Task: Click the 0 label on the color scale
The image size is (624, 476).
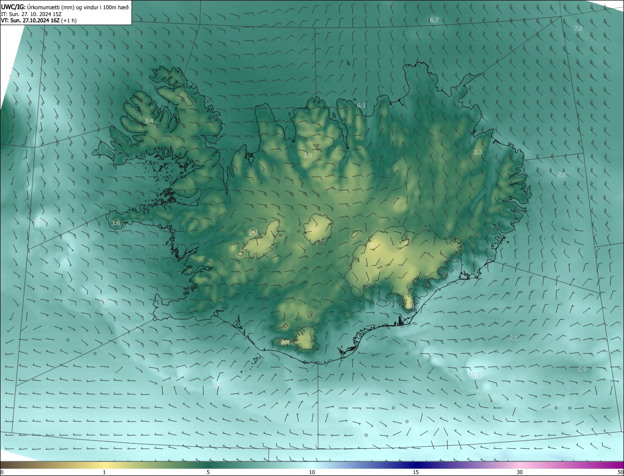Action: [2, 472]
